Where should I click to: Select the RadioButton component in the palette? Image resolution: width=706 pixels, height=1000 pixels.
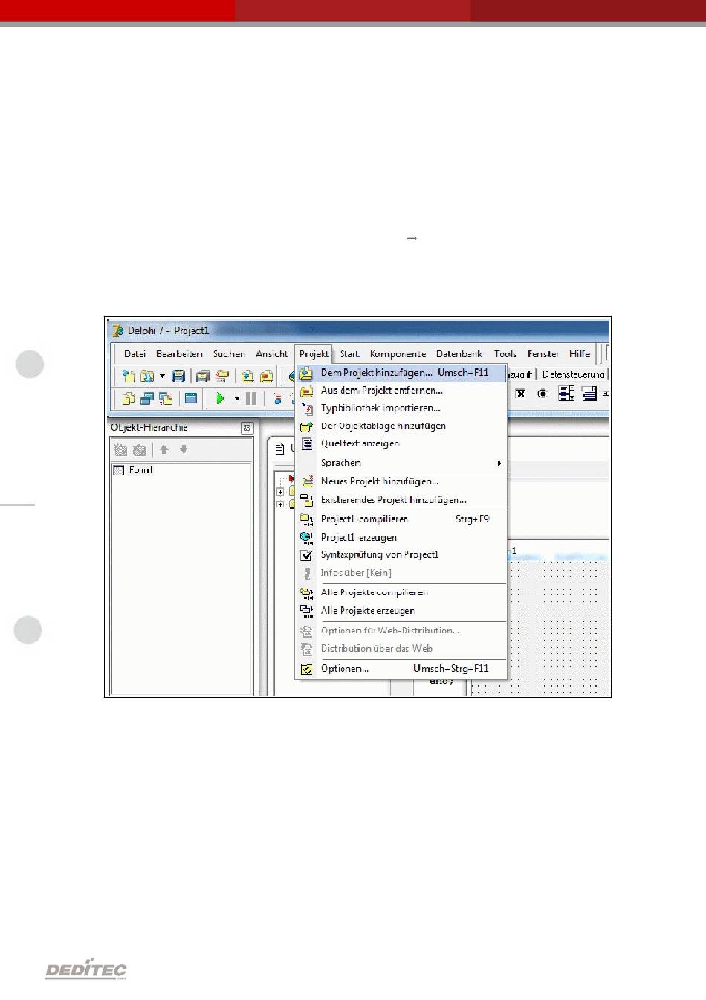[543, 394]
